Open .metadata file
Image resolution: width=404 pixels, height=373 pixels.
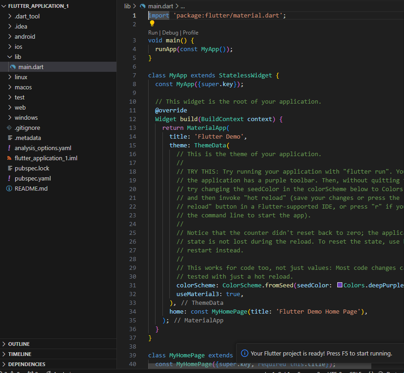(28, 138)
